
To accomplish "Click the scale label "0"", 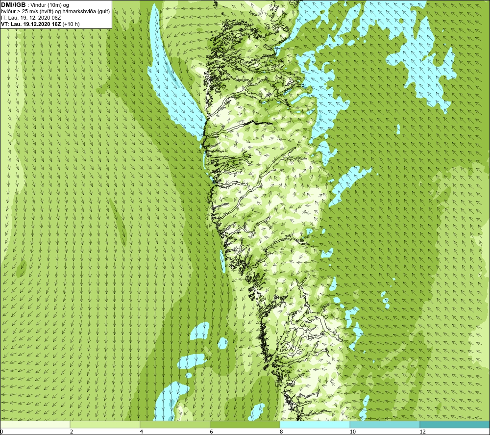I will coord(1,432).
